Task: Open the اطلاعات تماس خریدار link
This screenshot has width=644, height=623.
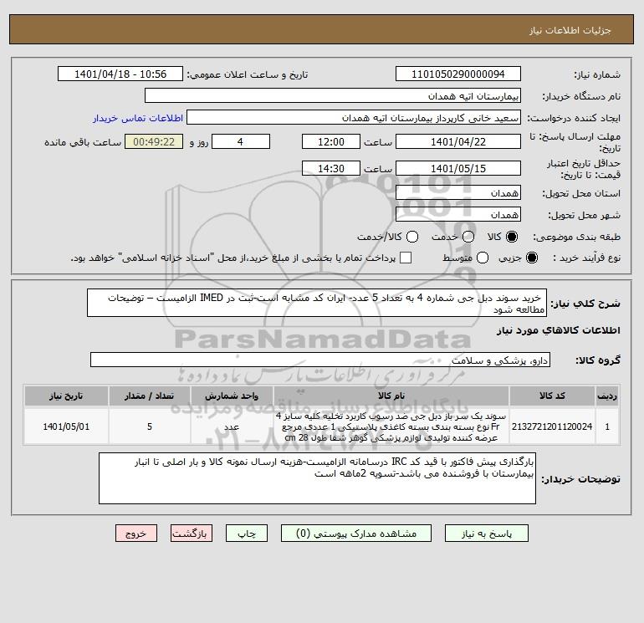Action: point(138,118)
